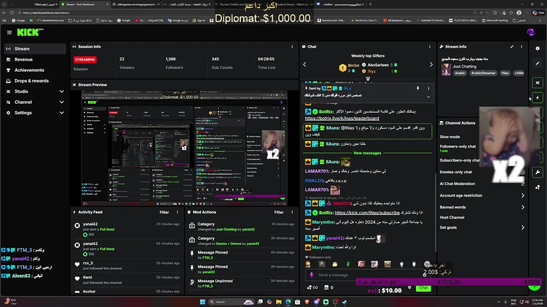Viewport: 547px width, 307px height.
Task: Click the green-outlined capture icon in right rail
Action: coord(538,83)
